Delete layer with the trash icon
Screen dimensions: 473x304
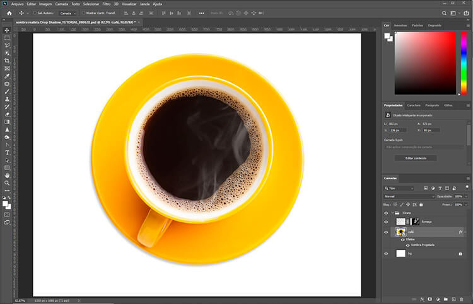click(461, 300)
